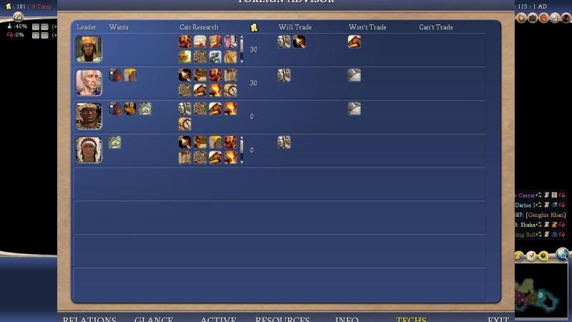The width and height of the screenshot is (572, 322).
Task: Click the statues tech Darius will trade
Action: (284, 42)
